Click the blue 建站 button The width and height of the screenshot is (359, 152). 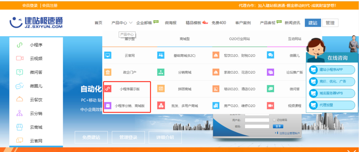(x=313, y=23)
